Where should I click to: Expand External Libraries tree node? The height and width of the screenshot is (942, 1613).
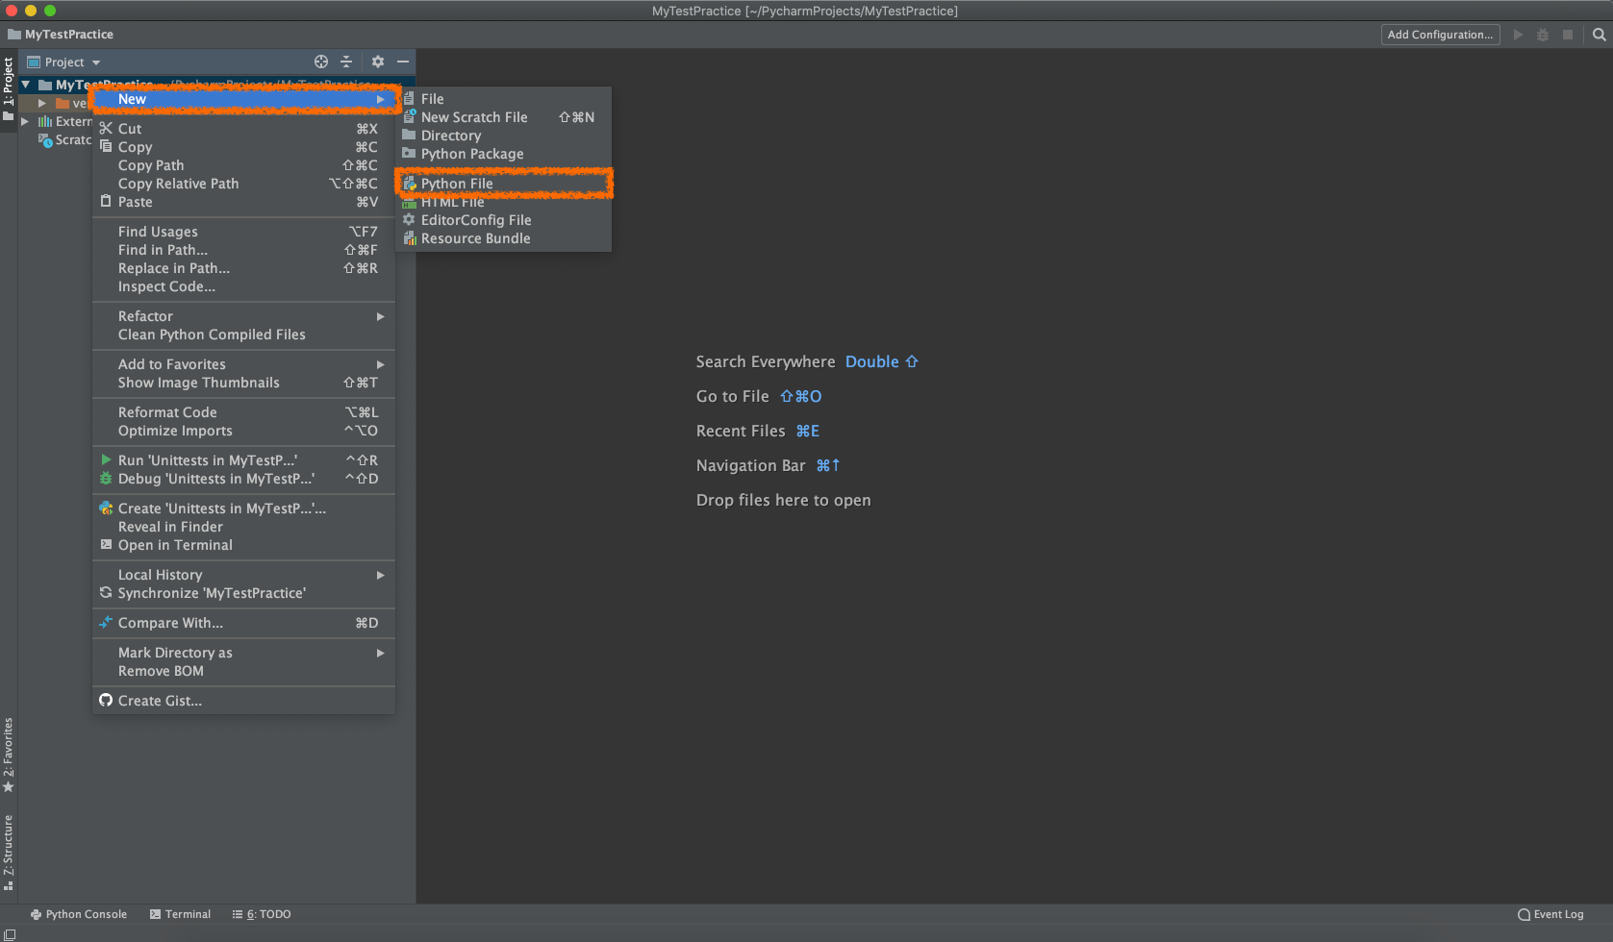[25, 121]
